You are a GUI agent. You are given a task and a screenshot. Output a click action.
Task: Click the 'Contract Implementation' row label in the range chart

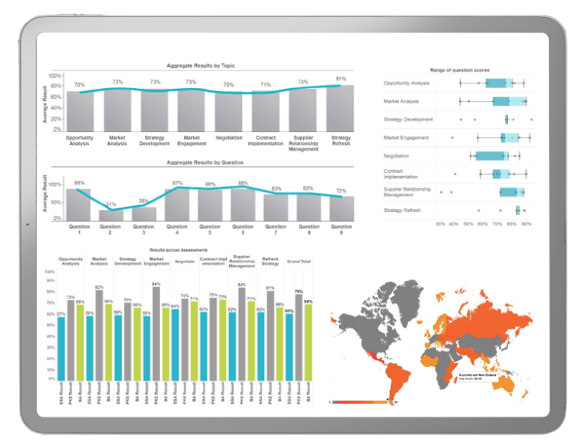(400, 174)
